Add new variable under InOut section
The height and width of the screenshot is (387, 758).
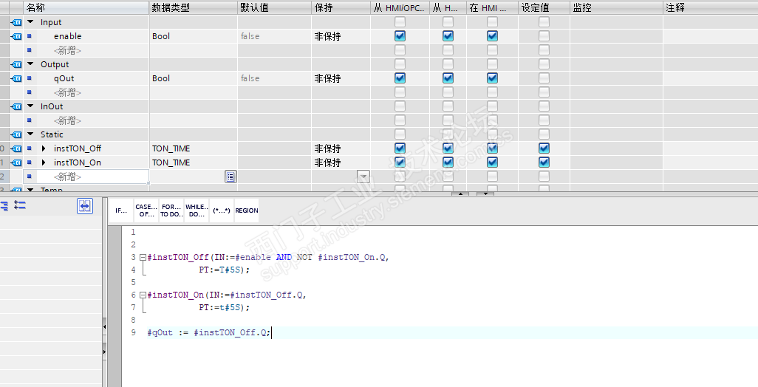(x=67, y=121)
